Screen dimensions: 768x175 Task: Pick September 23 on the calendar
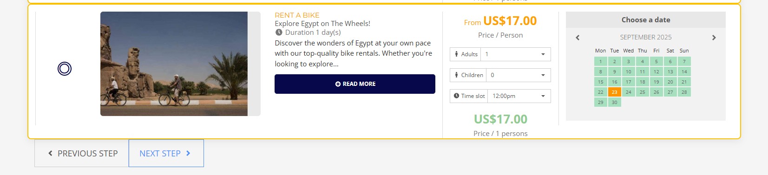(x=615, y=92)
